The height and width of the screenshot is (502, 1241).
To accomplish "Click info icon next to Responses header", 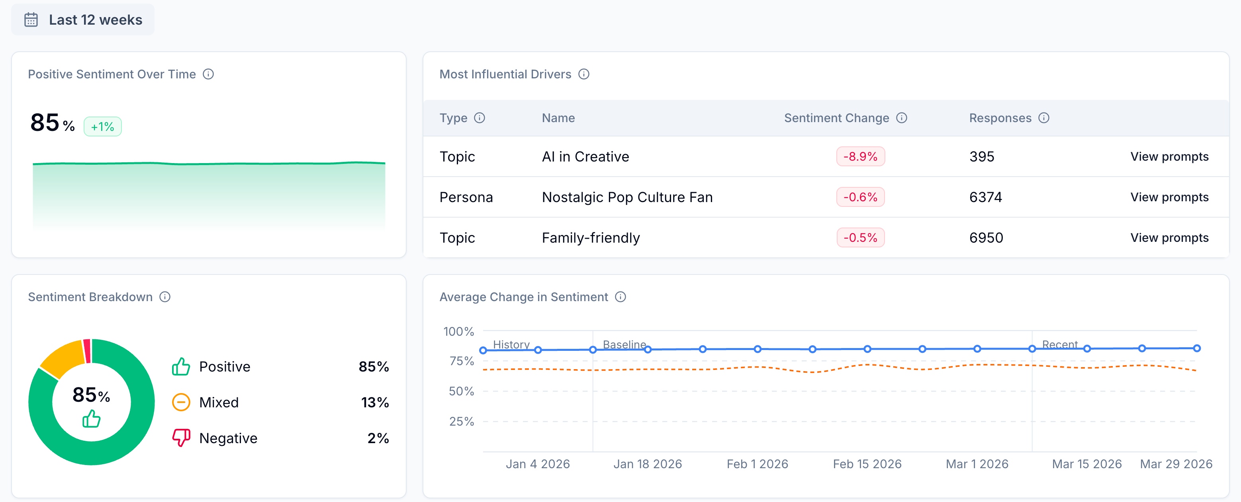I will click(x=1043, y=118).
